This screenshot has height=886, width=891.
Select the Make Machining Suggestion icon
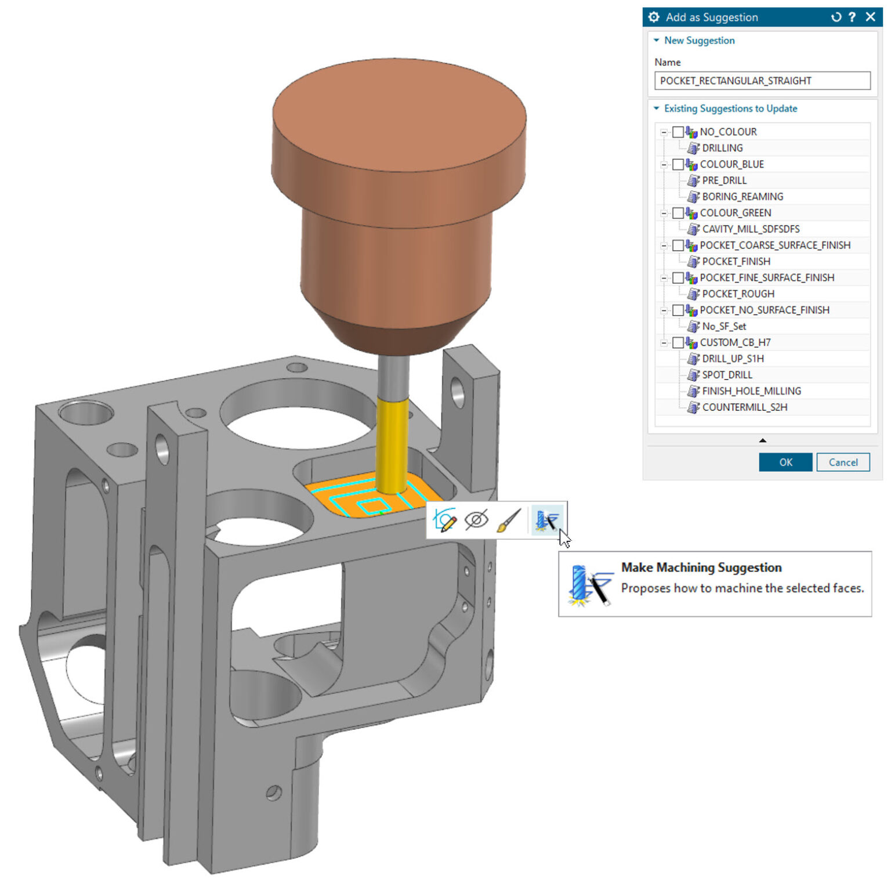547,520
